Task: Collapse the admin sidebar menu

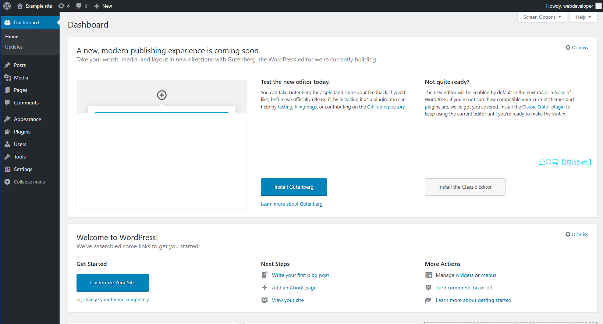Action: (x=29, y=182)
